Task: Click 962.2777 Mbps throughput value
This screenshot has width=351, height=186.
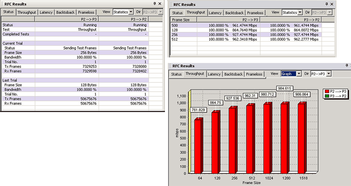Action: [x=306, y=39]
